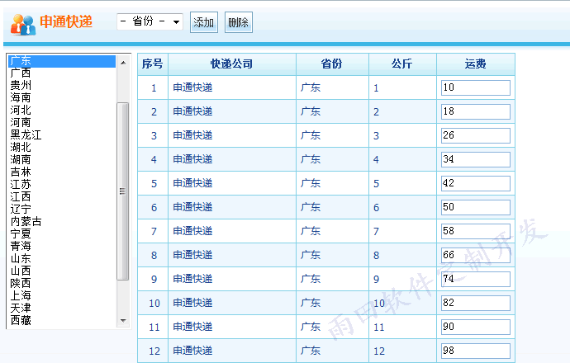
Task: Select 江西 in the province list
Action: click(x=62, y=196)
